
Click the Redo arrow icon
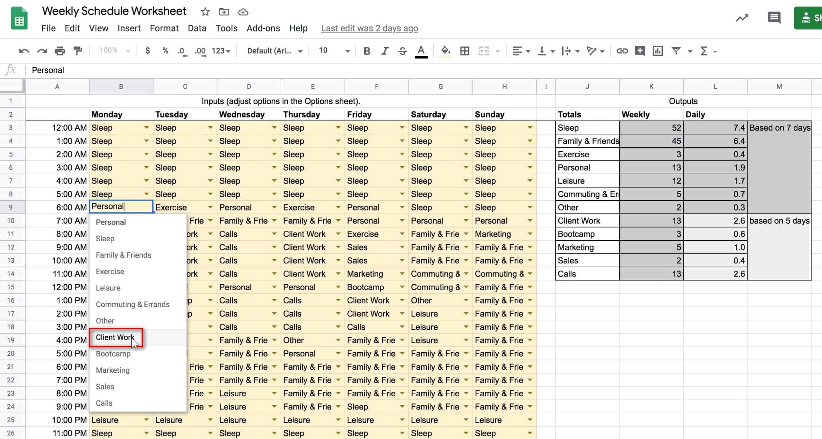point(42,51)
